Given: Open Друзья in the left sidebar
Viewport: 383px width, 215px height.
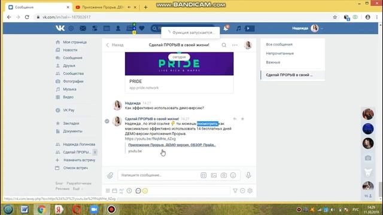Looking at the screenshot, I should (69, 66).
